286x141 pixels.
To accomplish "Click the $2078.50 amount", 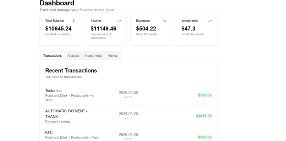I will 204,116.
